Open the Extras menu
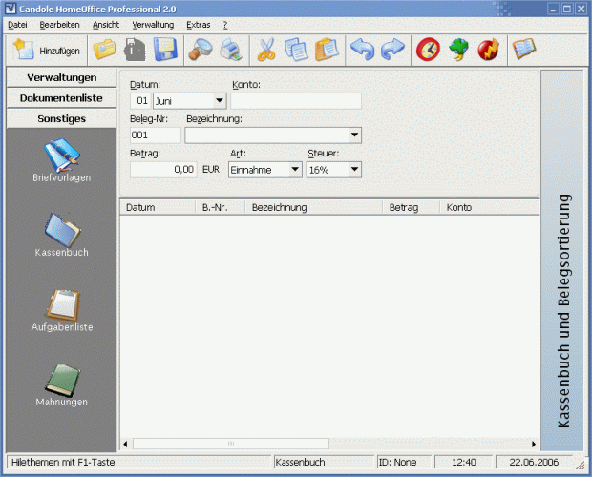The image size is (592, 477). coord(199,24)
